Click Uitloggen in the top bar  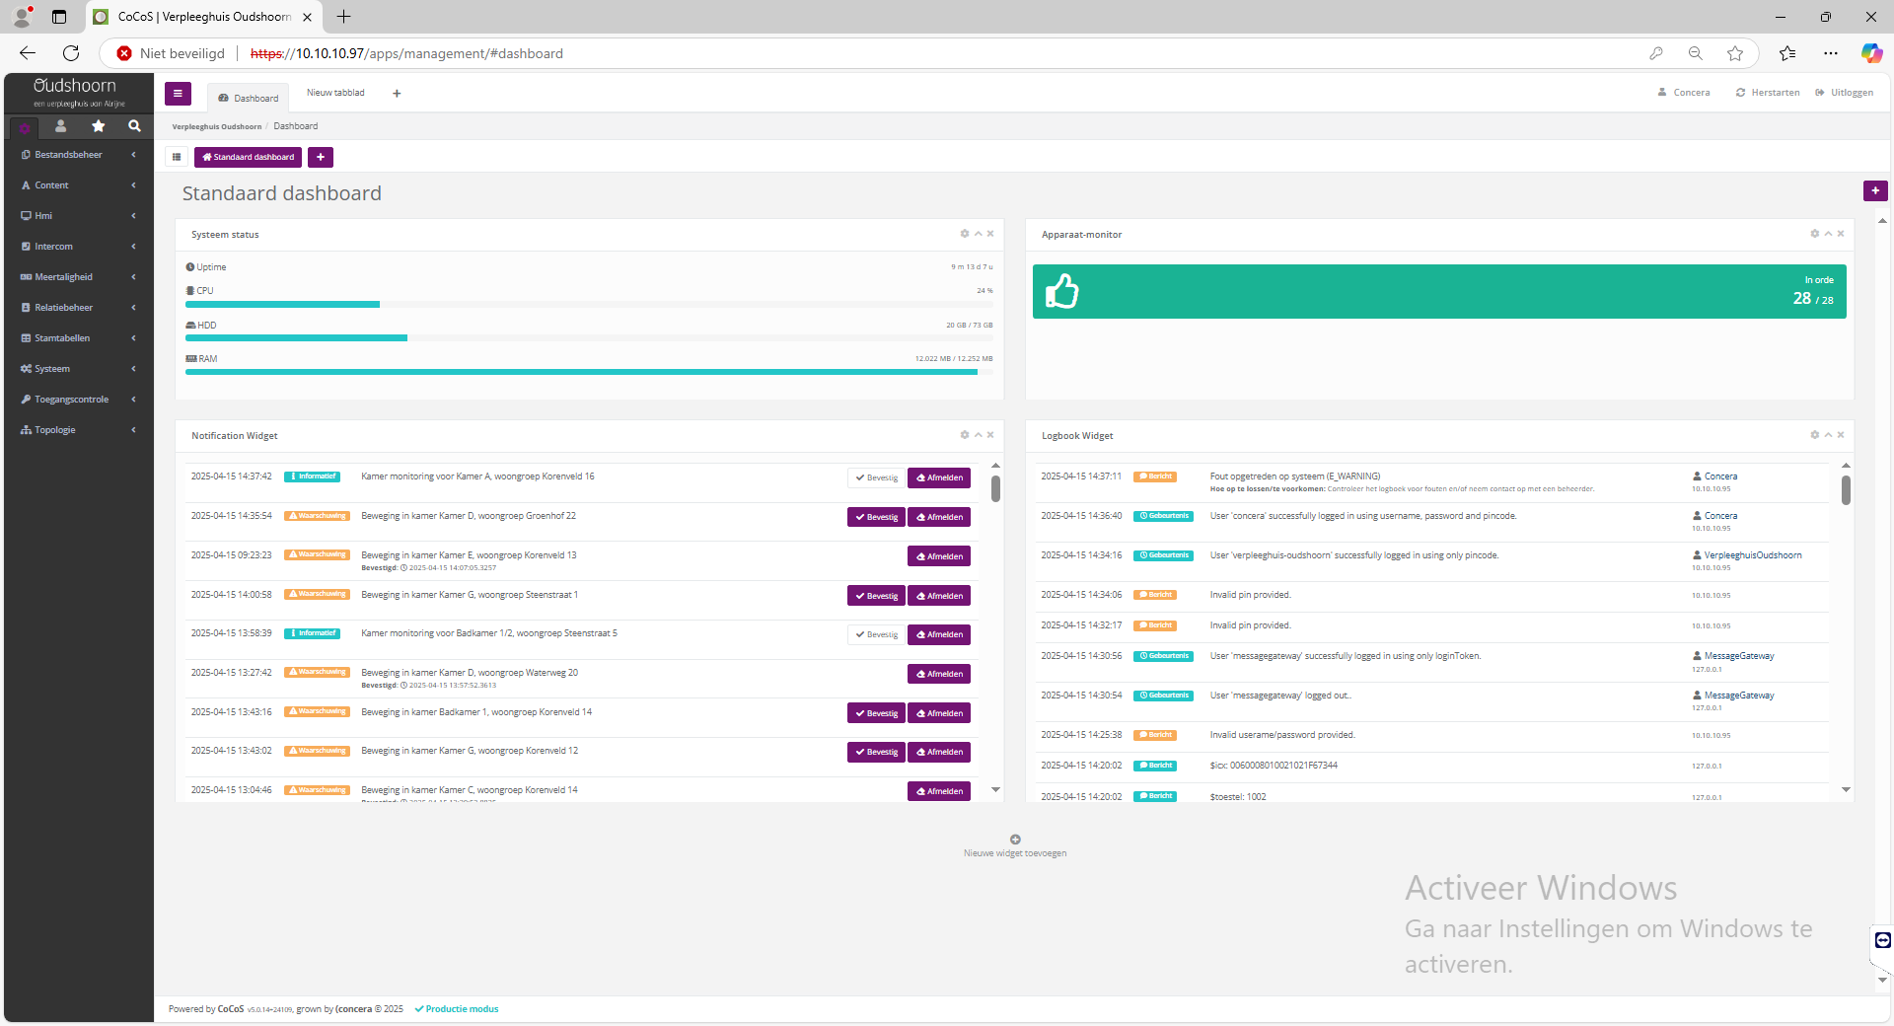coord(1845,93)
